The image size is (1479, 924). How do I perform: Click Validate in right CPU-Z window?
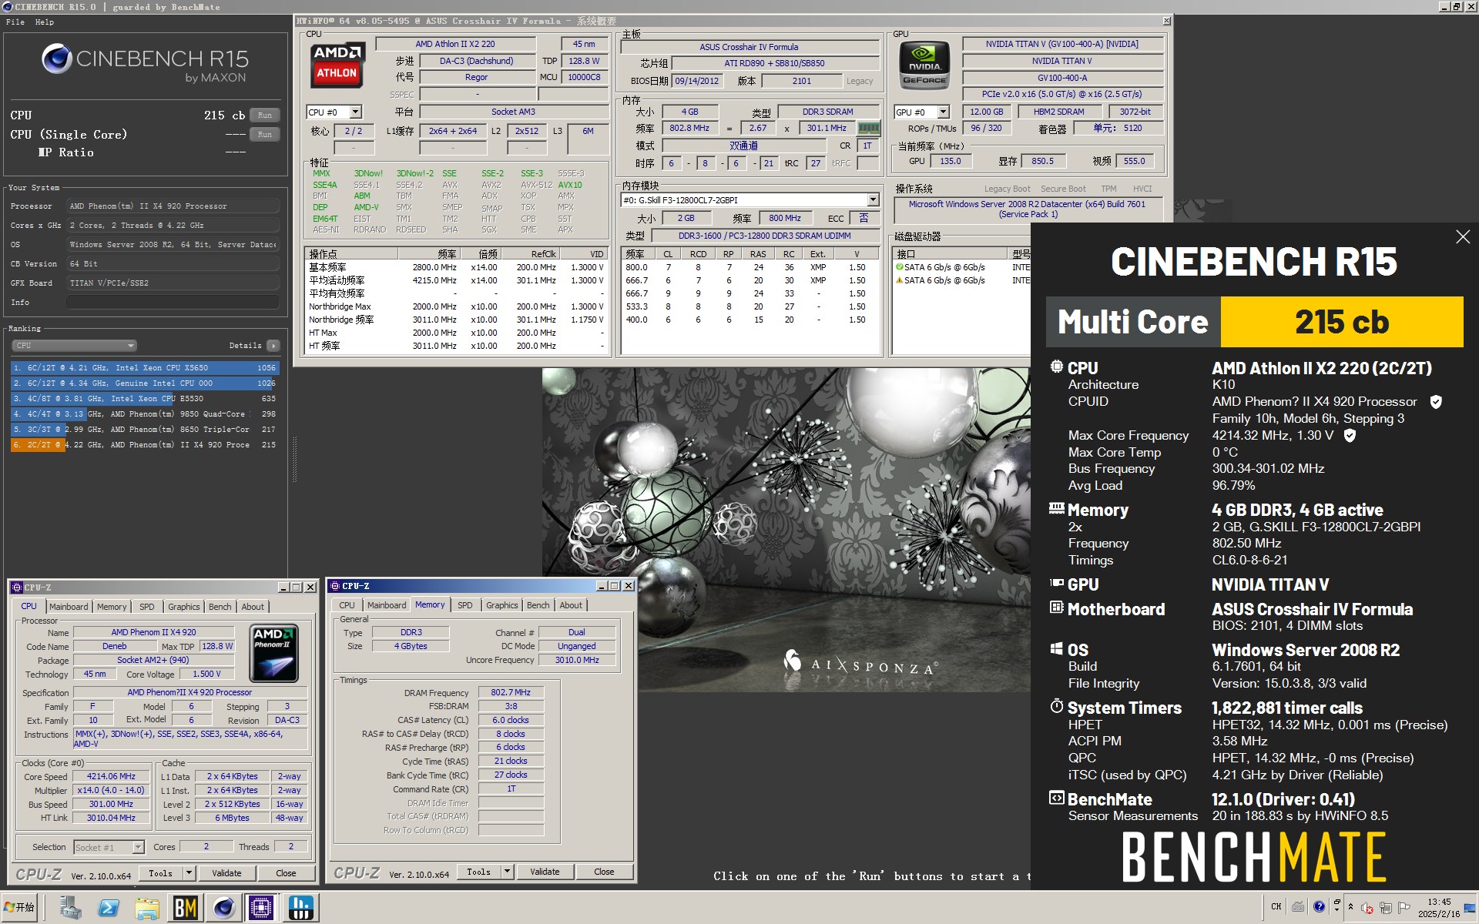(x=545, y=872)
